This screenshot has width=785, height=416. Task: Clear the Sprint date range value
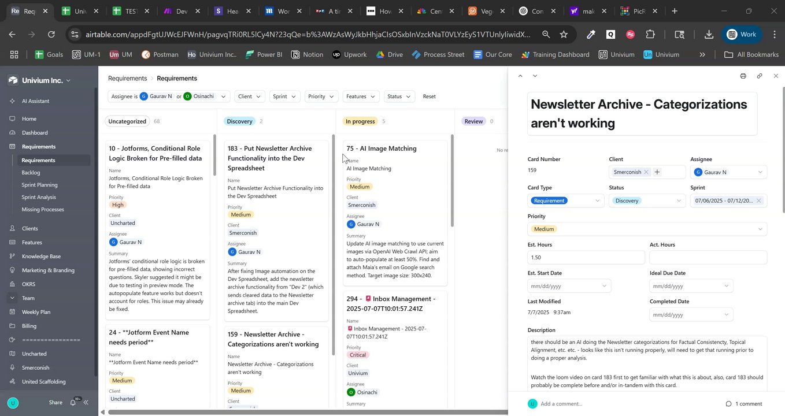pos(759,200)
